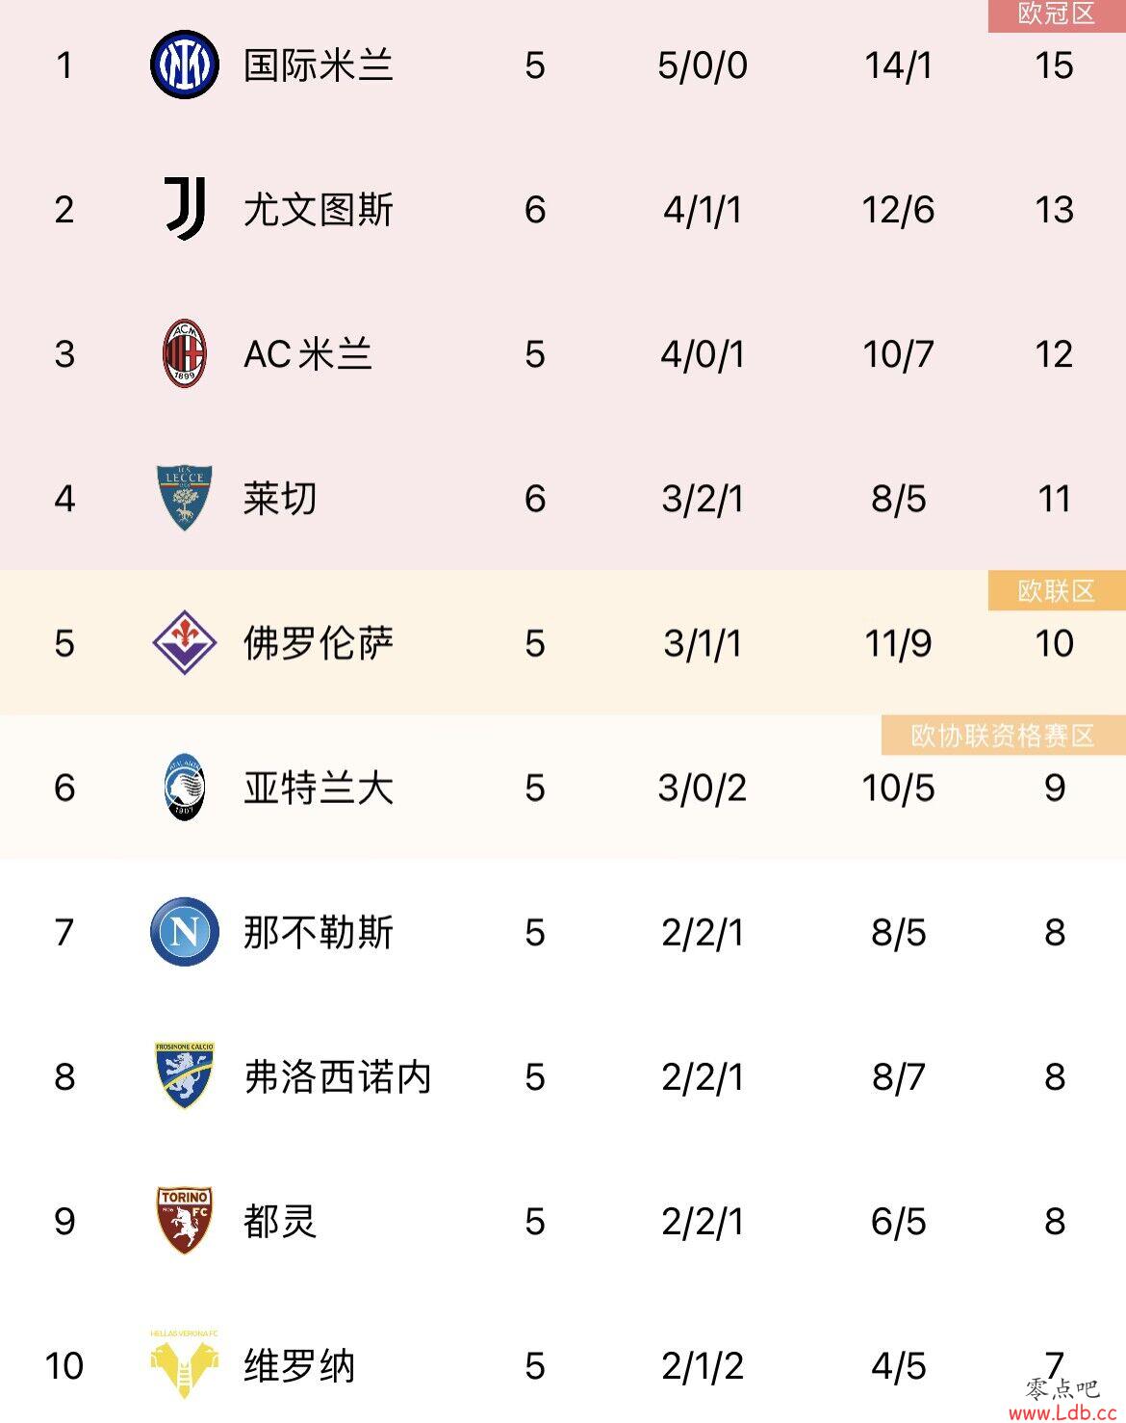Screen dimensions: 1126x1423
Task: Click the Fiorentina purple crest
Action: pos(184,642)
